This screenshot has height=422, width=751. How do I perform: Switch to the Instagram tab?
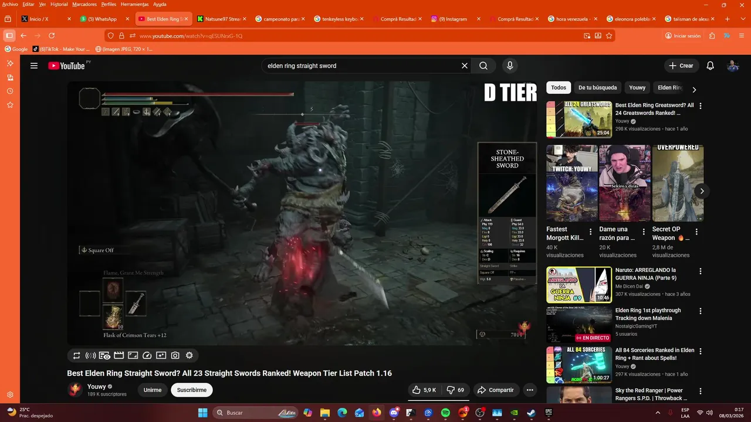pos(455,19)
